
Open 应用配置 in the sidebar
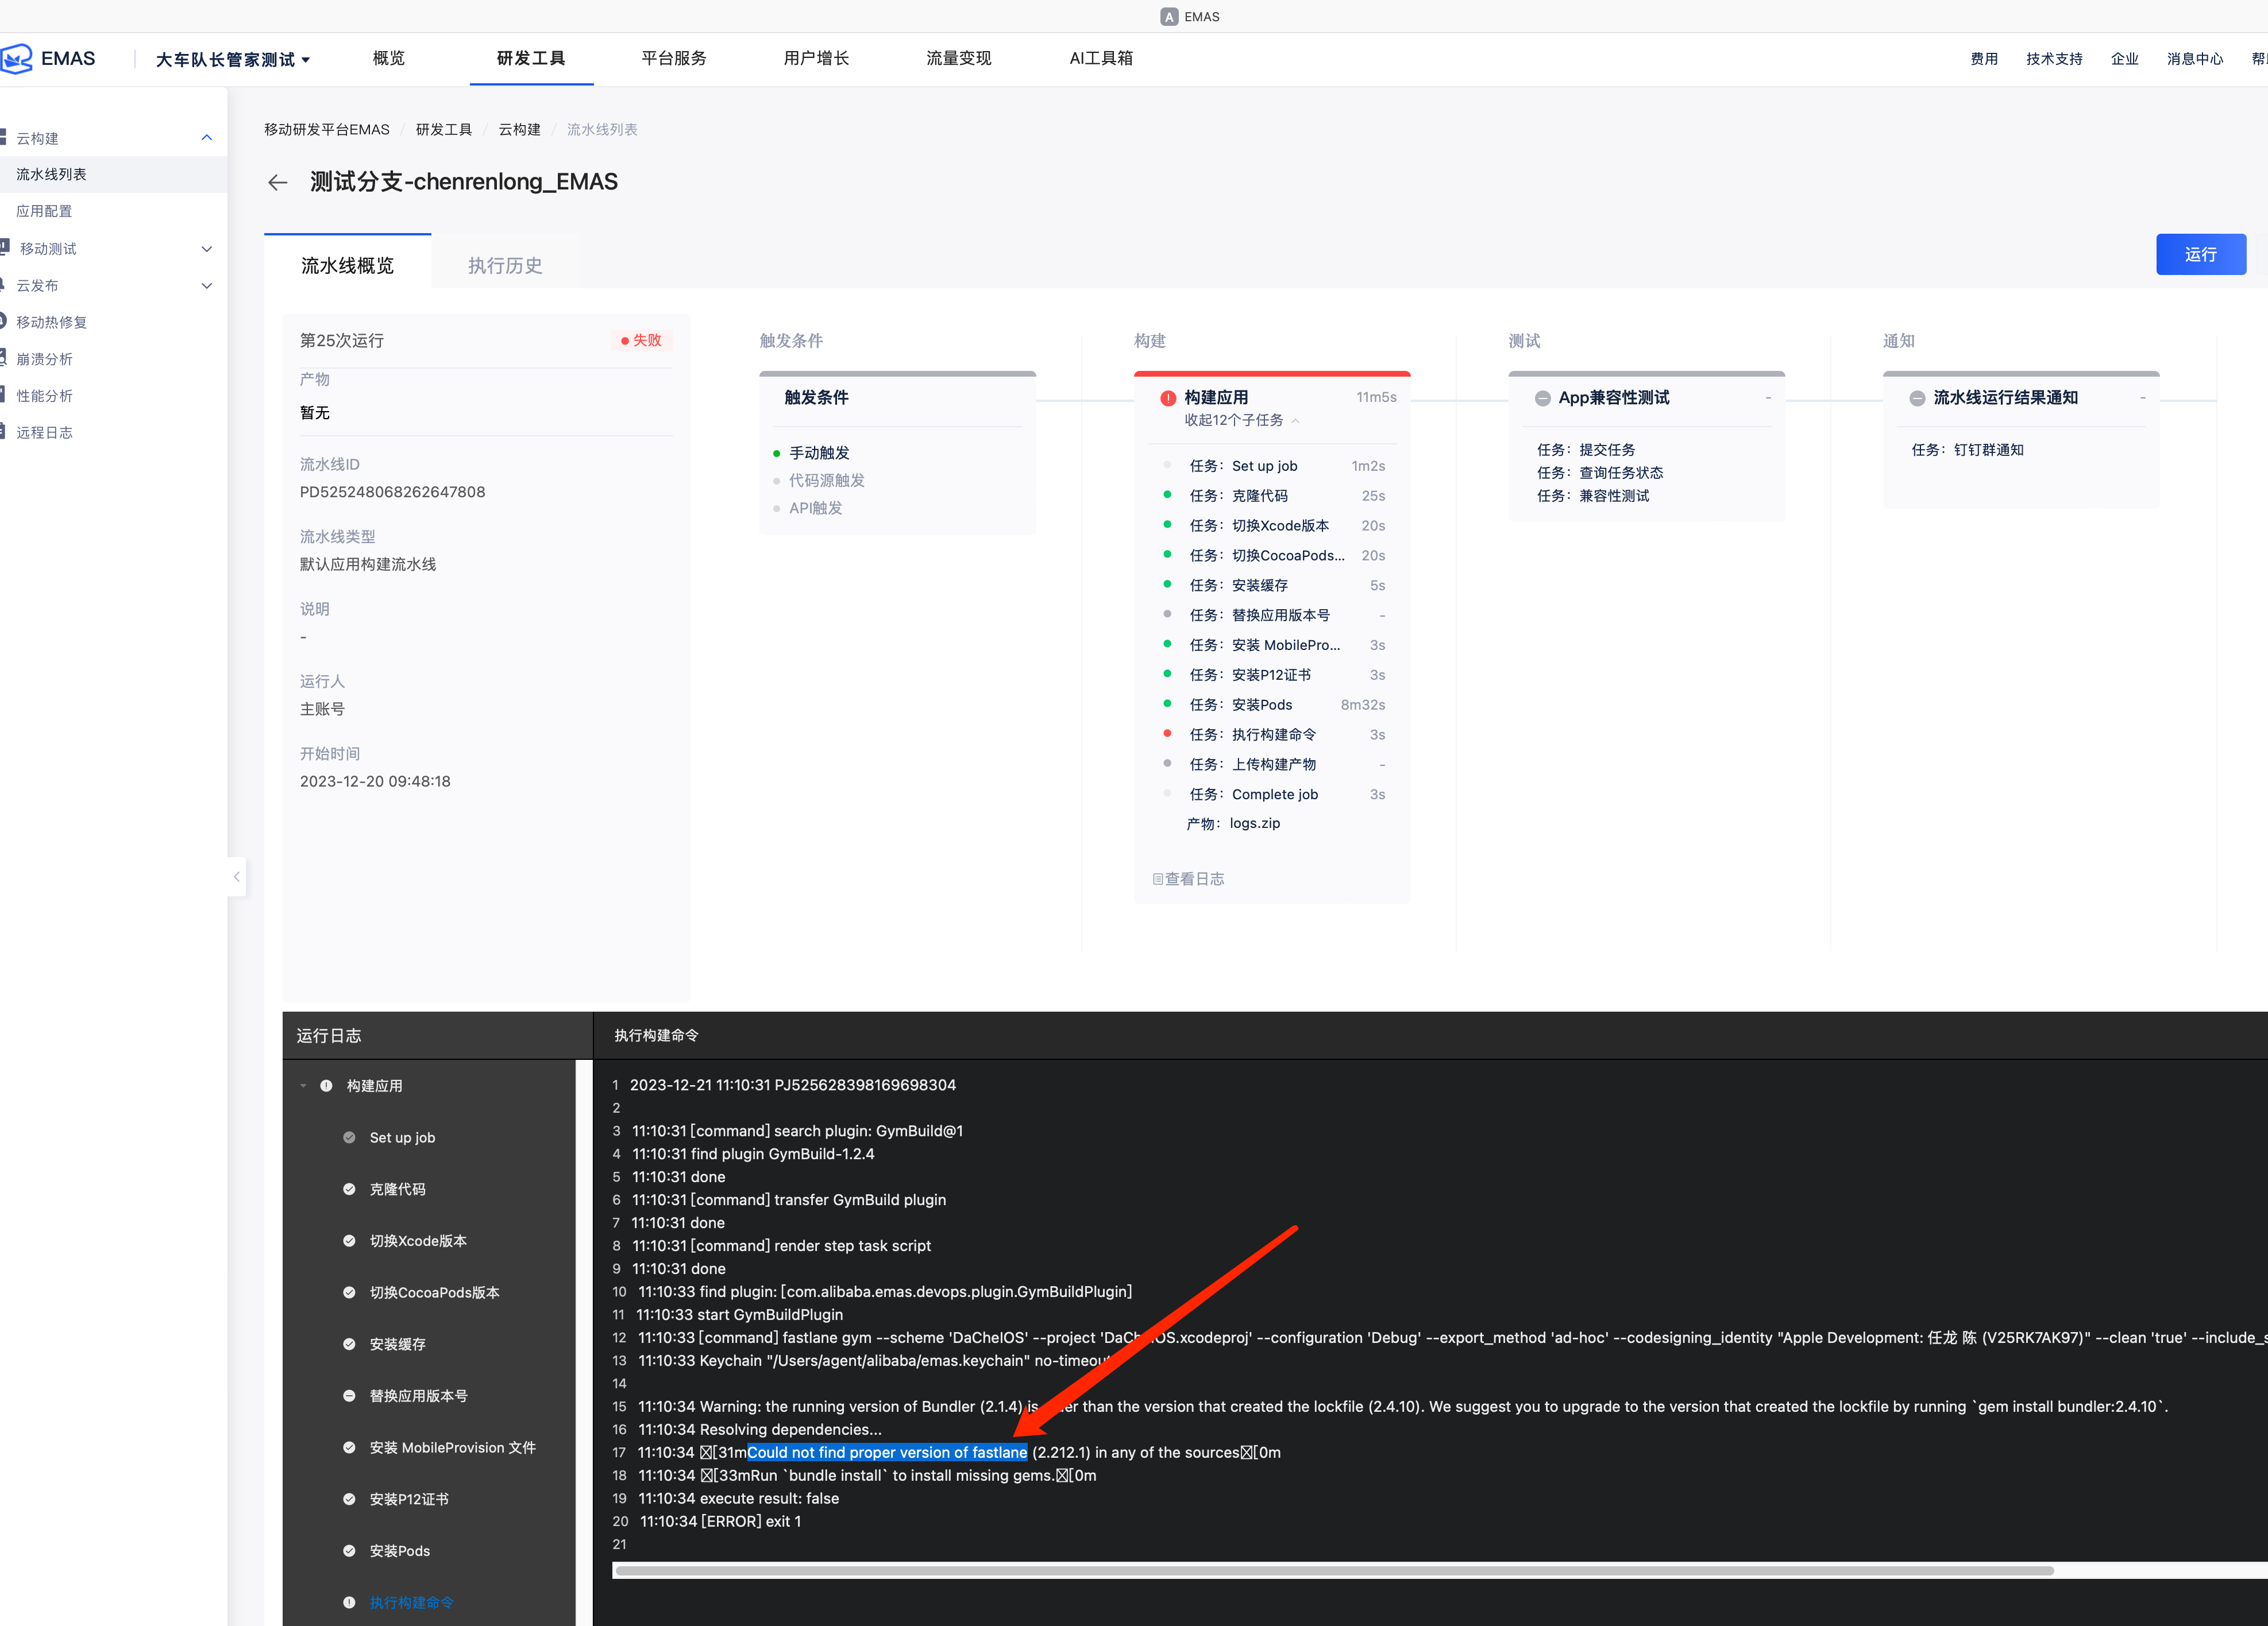click(44, 211)
